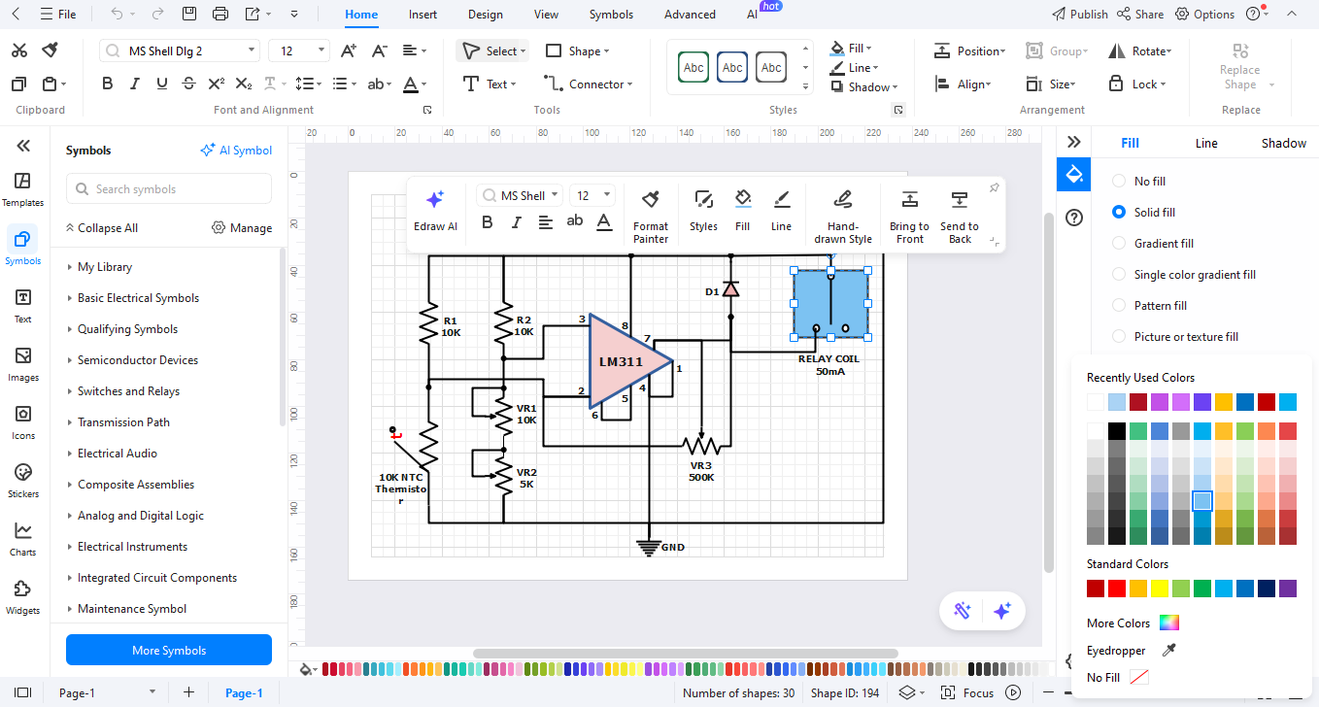Open More Colors rainbow picker
The width and height of the screenshot is (1319, 707).
(1169, 623)
